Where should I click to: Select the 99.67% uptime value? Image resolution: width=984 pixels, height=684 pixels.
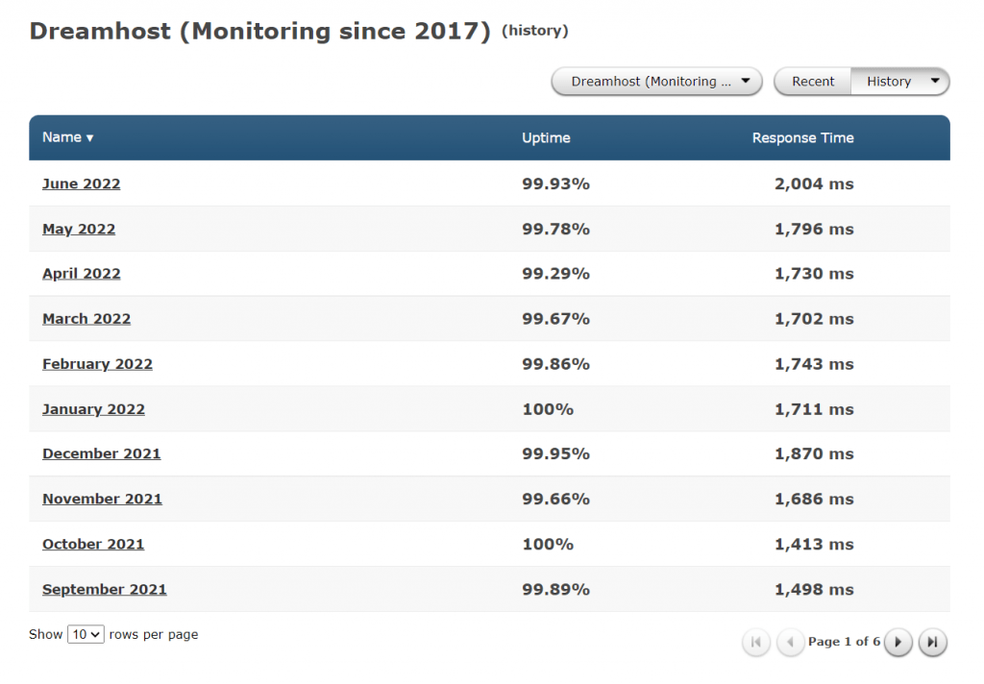tap(555, 319)
